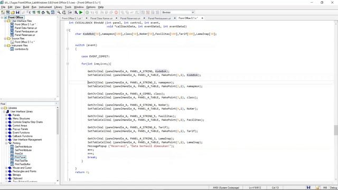Click the GetPrintAttribute function icon

click(x=12, y=147)
